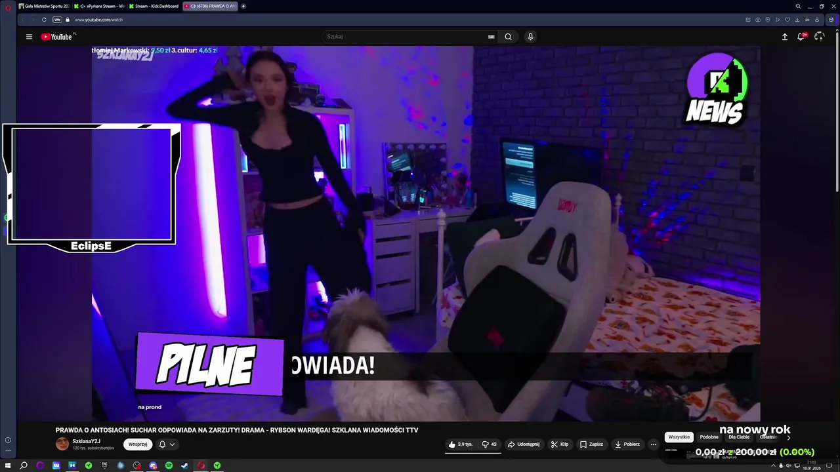Open more actions three-dot menu
Image resolution: width=840 pixels, height=472 pixels.
pos(653,444)
